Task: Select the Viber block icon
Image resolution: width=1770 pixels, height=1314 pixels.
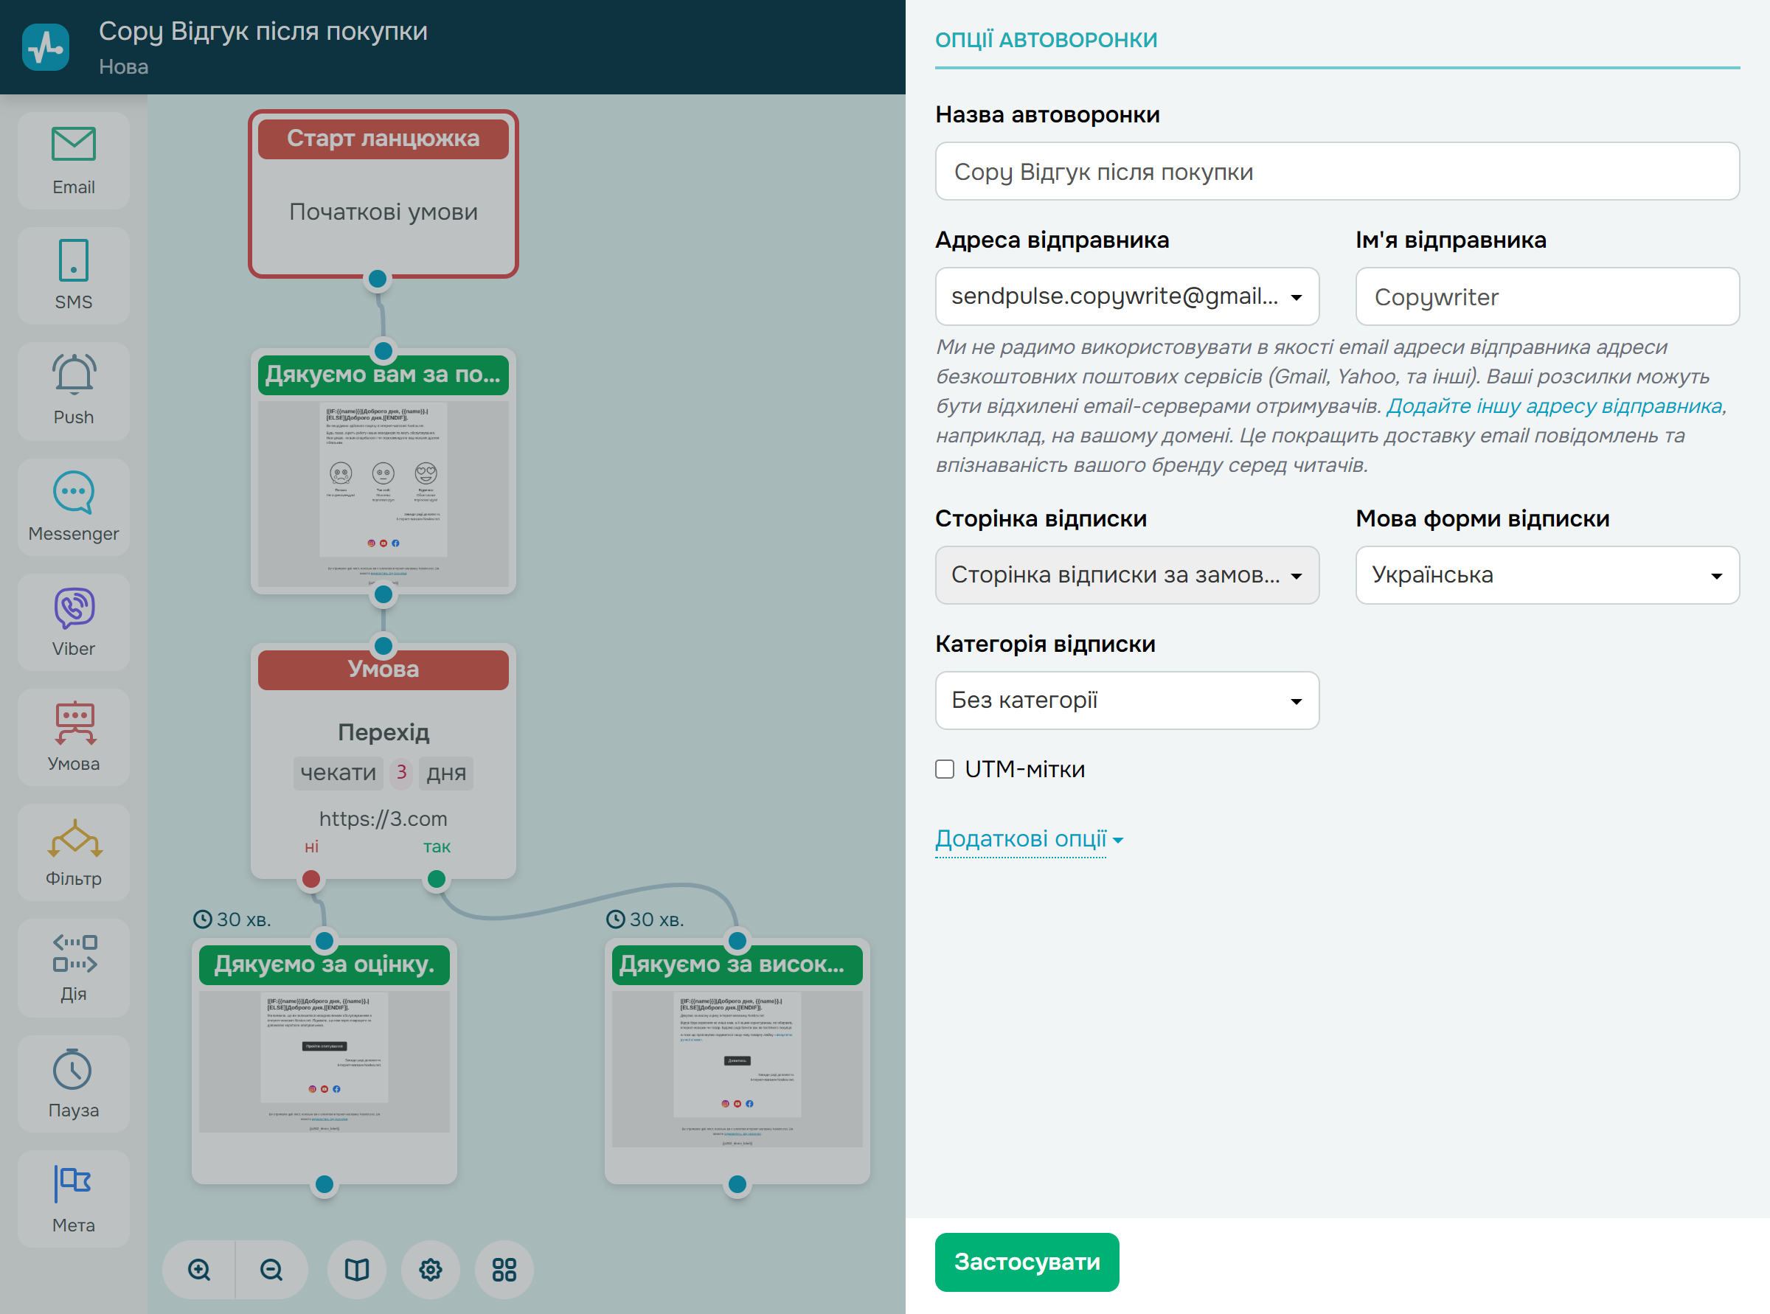Action: (73, 608)
